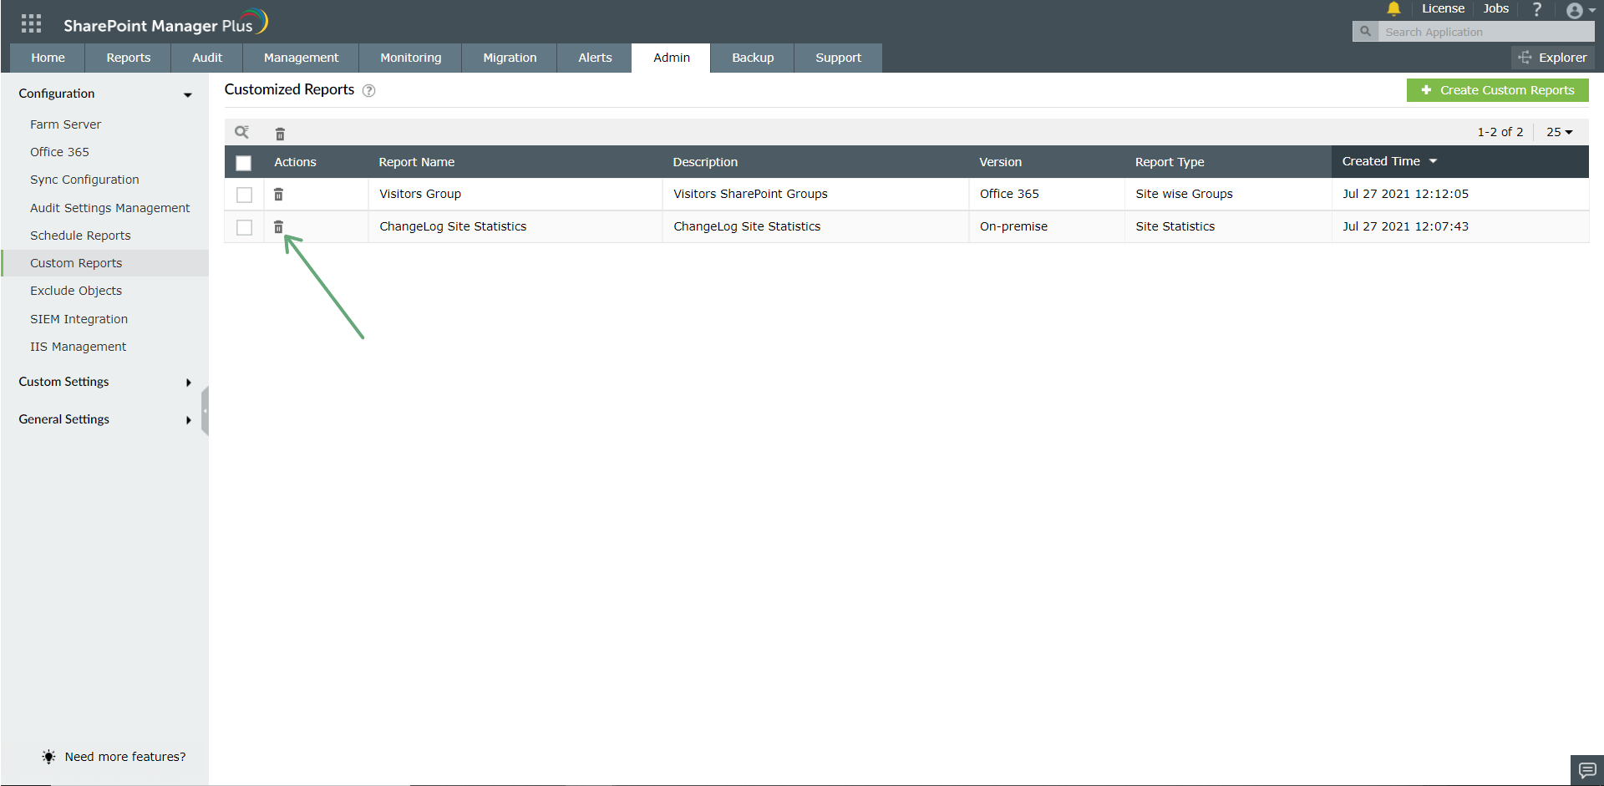Change the Created Time sort order
The height and width of the screenshot is (786, 1604).
click(x=1434, y=161)
